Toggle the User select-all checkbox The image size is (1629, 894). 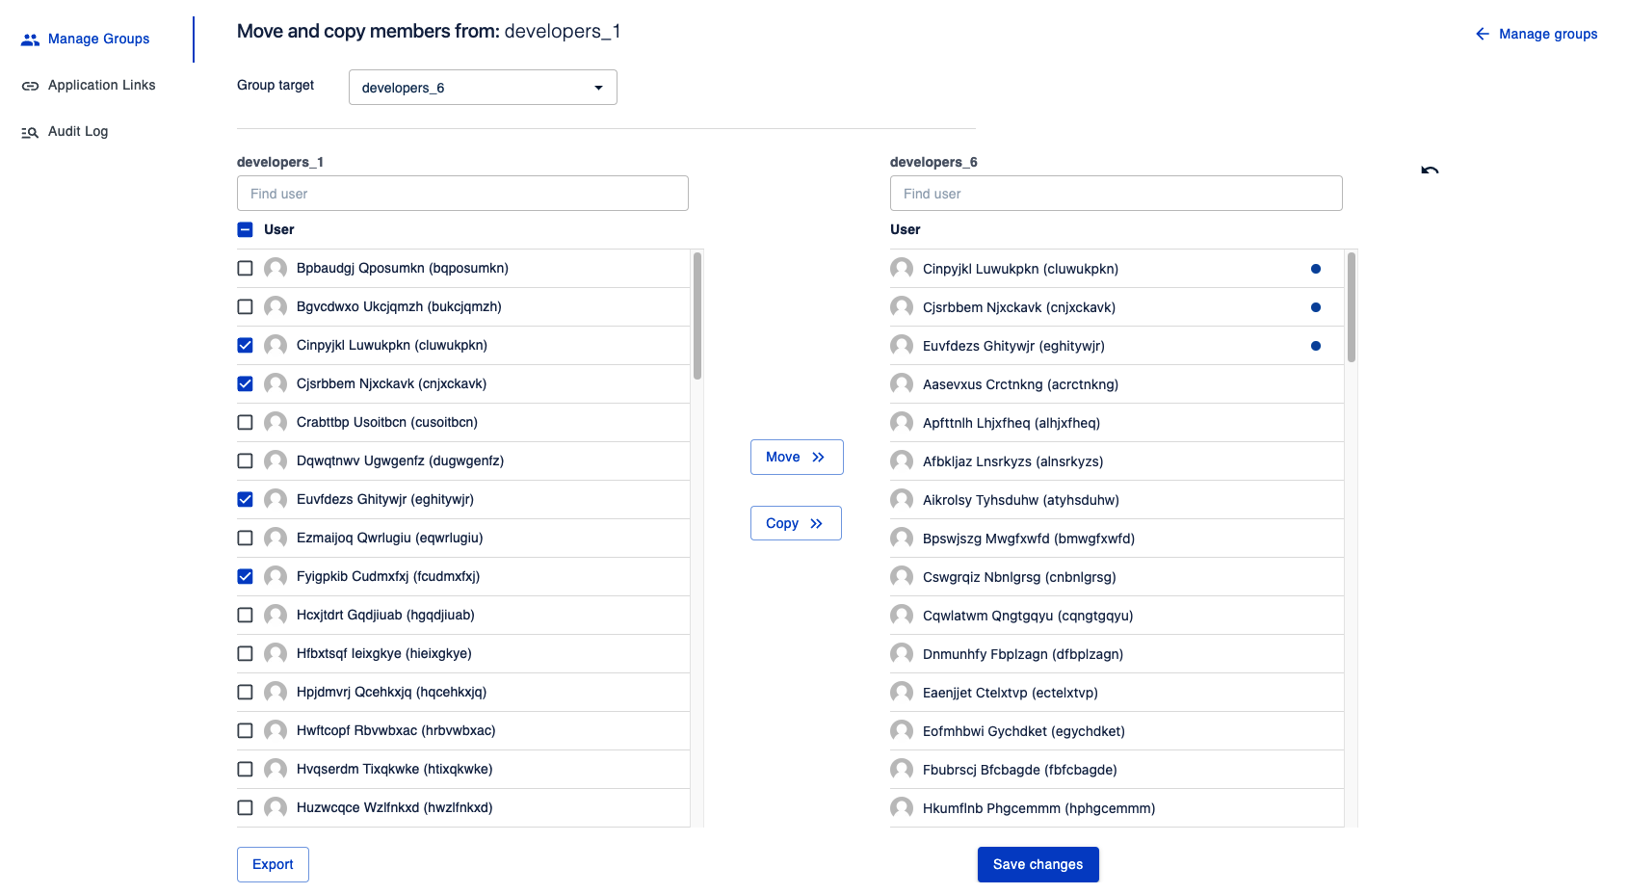click(x=245, y=229)
